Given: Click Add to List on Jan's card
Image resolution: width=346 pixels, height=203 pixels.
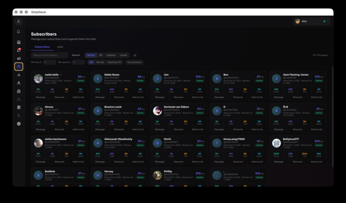Looking at the screenshot, I should [x=198, y=97].
